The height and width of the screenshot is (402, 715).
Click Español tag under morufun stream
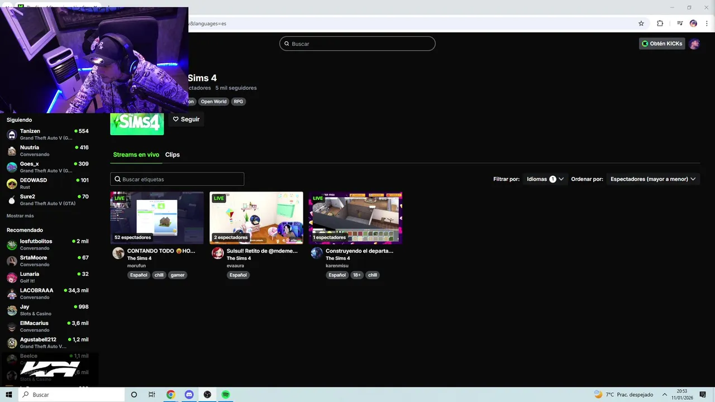pyautogui.click(x=139, y=275)
